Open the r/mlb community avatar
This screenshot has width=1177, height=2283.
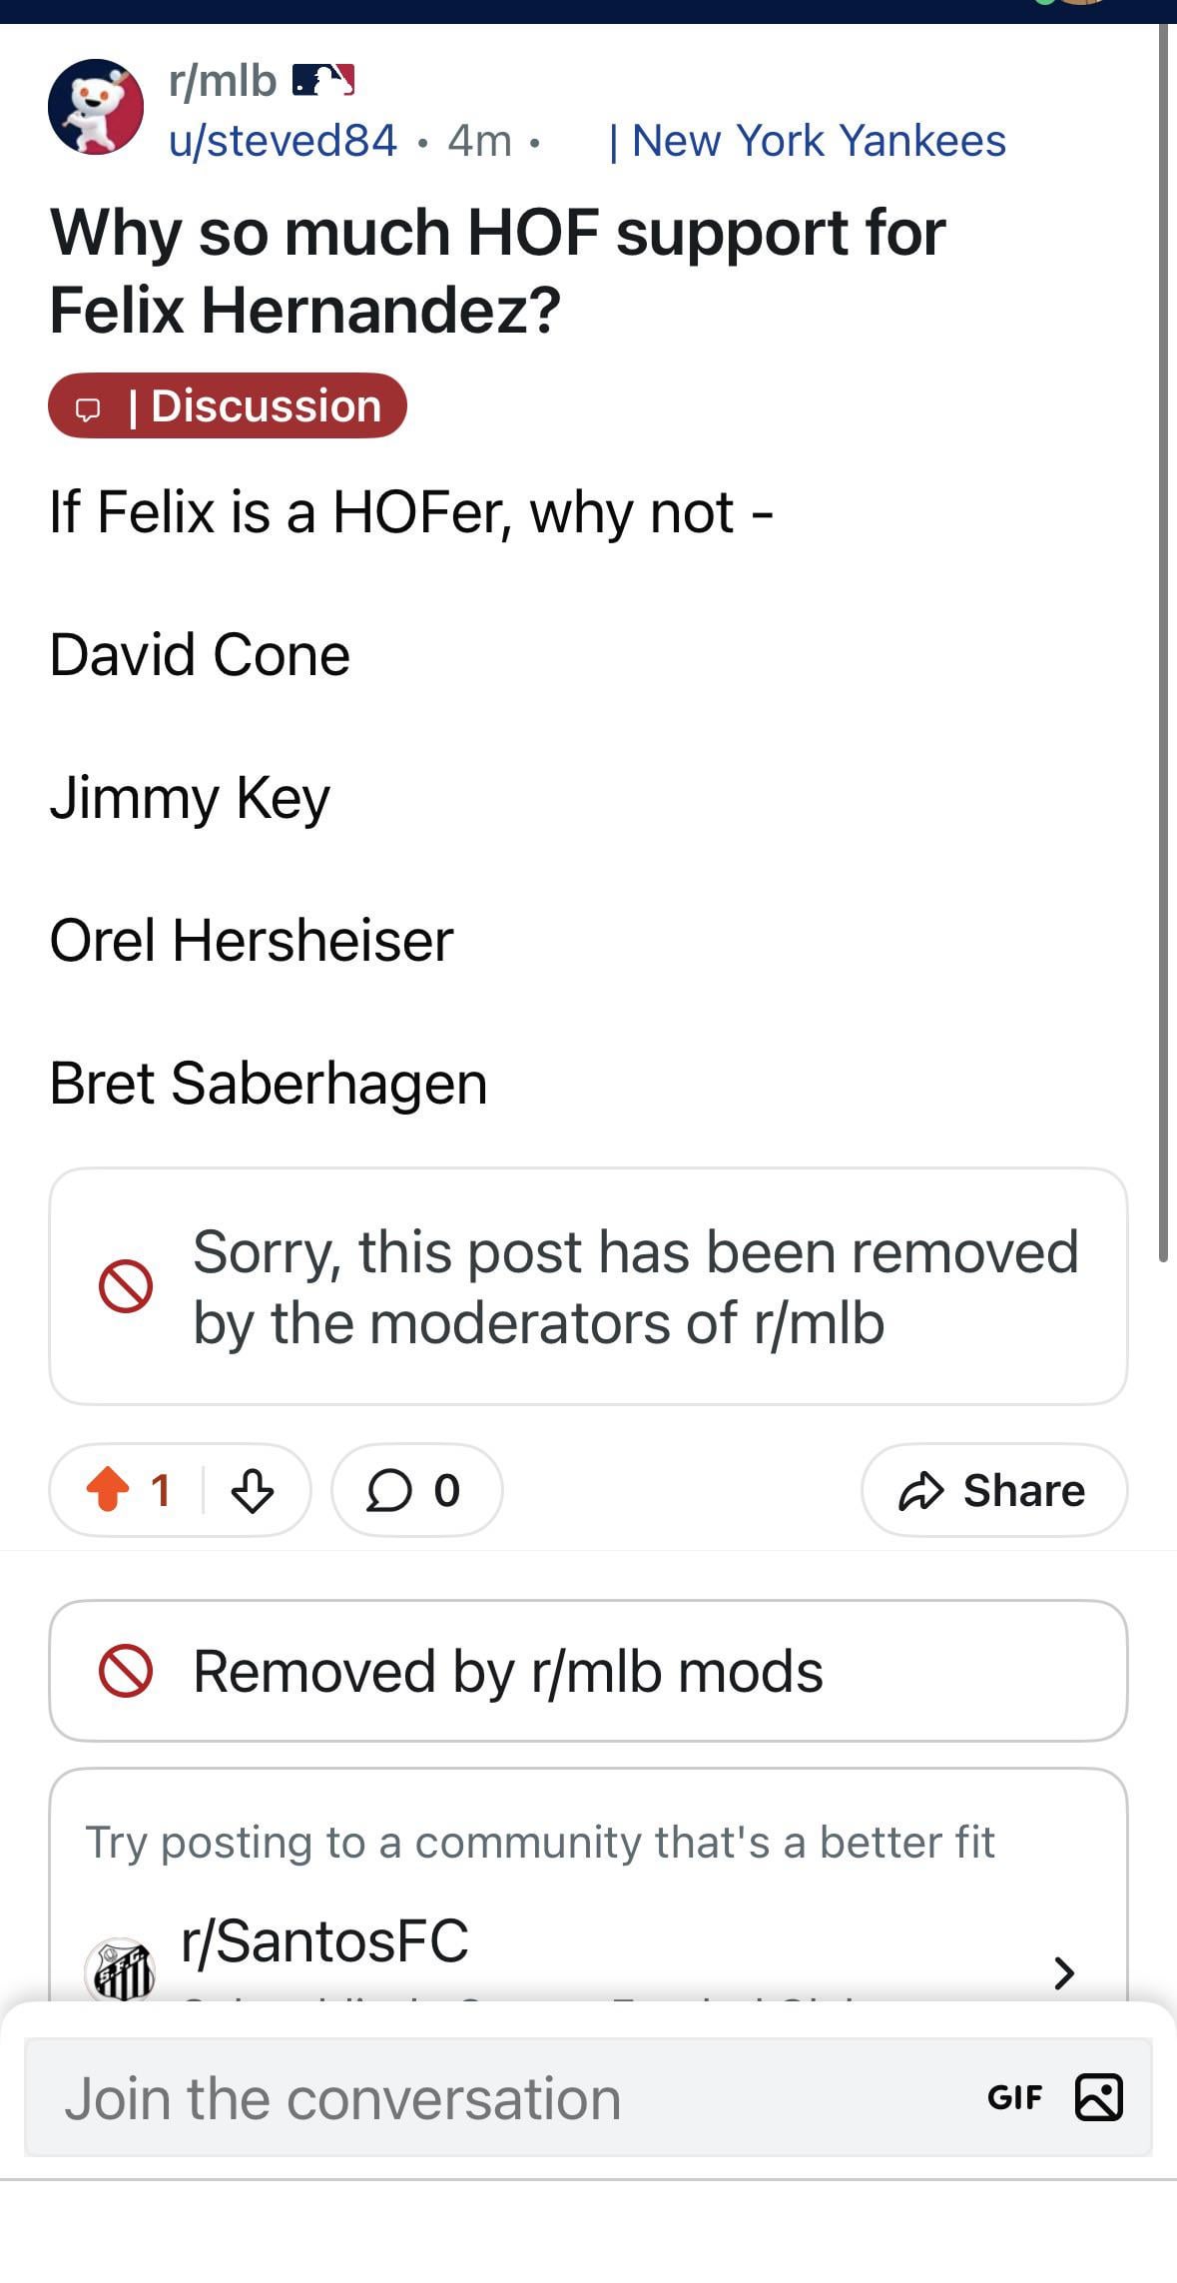click(x=96, y=107)
